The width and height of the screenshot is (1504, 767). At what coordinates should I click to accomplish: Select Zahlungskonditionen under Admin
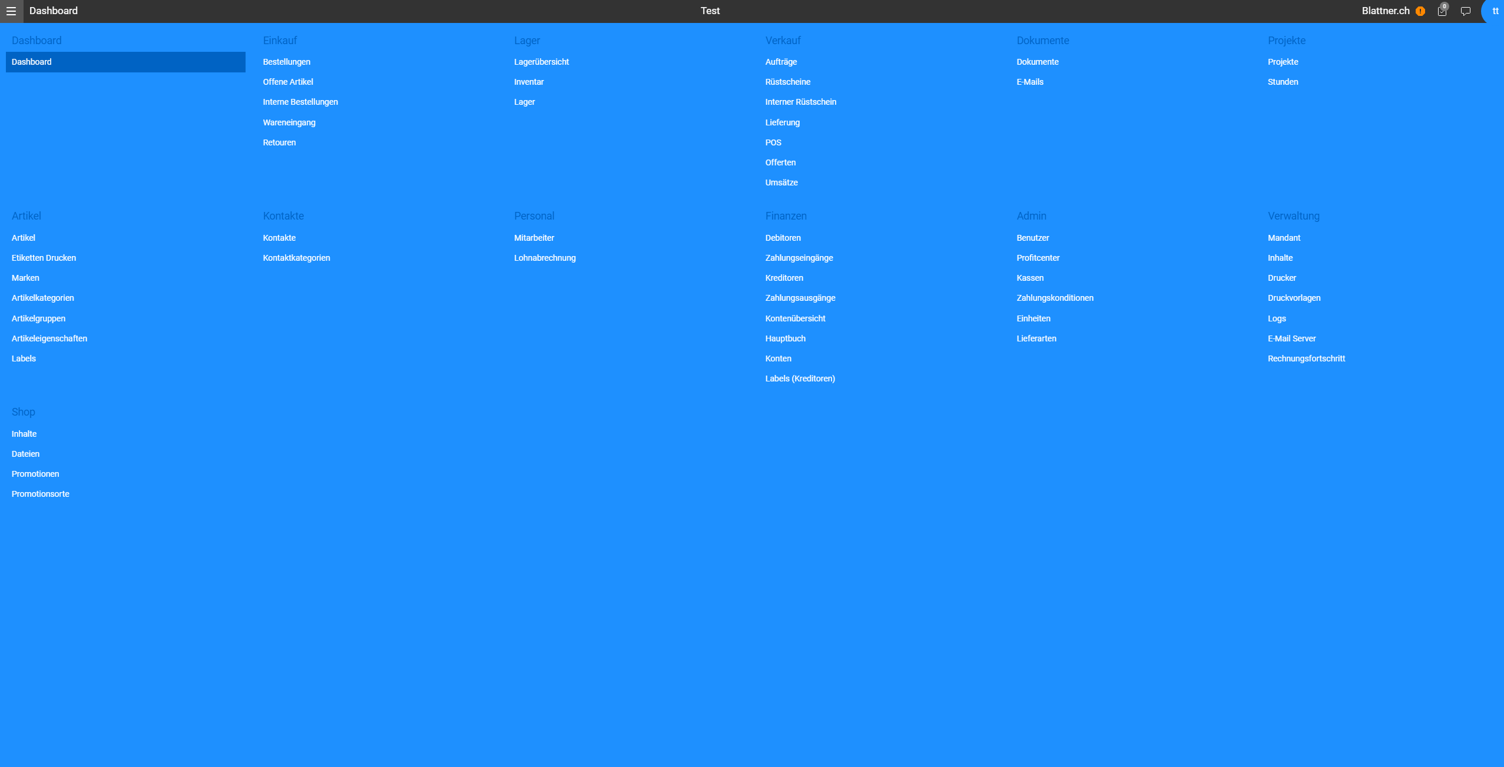1055,298
